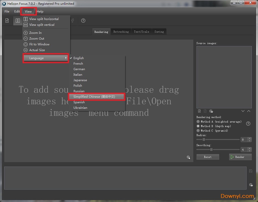Open help via toolbar question mark icon
The height and width of the screenshot is (202, 258).
click(83, 21)
